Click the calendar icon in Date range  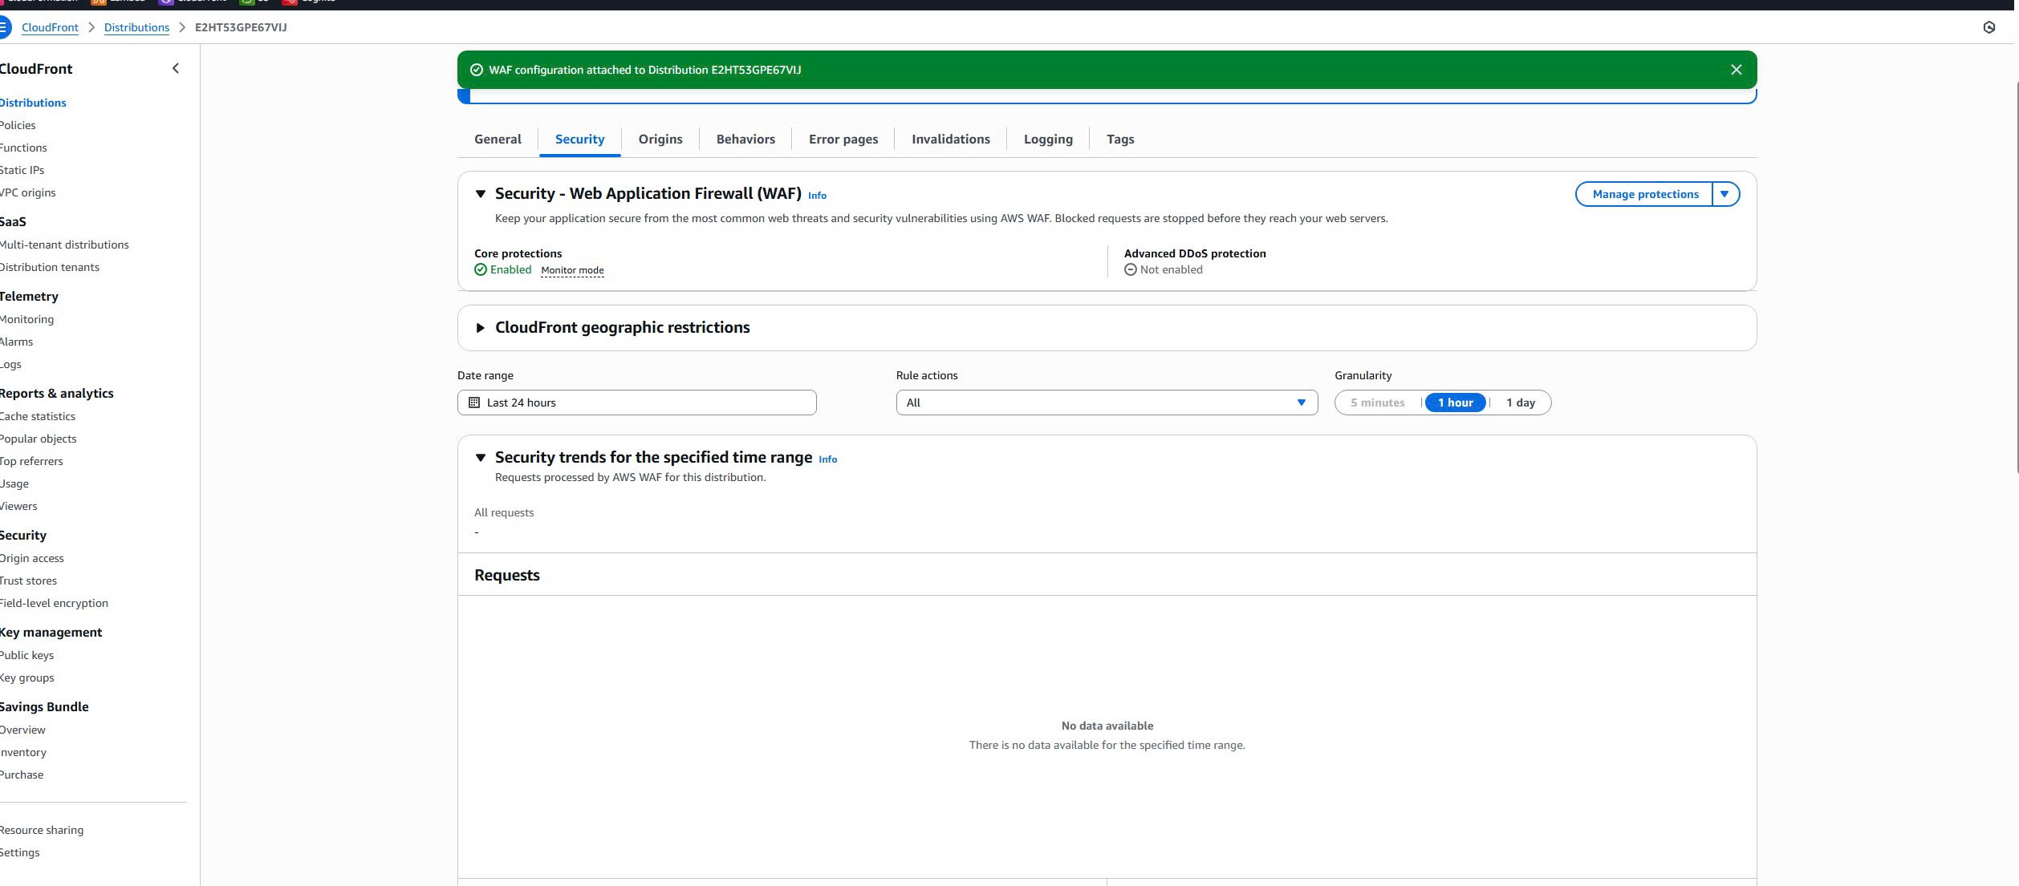pos(474,403)
